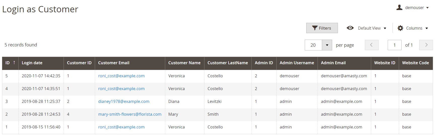Click the gear icon for Columns
This screenshot has width=435, height=136.
[400, 28]
